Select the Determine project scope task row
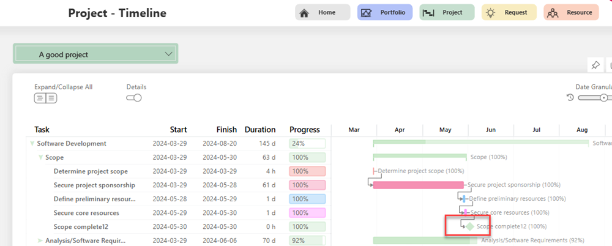Image resolution: width=612 pixels, height=246 pixels. click(x=91, y=171)
